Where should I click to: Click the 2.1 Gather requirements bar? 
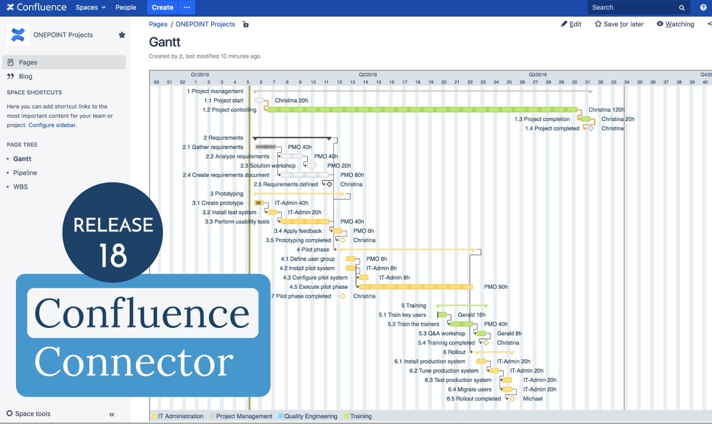(x=266, y=147)
